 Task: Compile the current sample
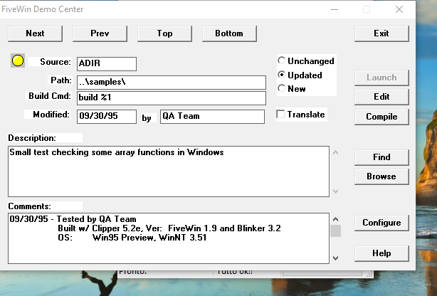click(381, 117)
